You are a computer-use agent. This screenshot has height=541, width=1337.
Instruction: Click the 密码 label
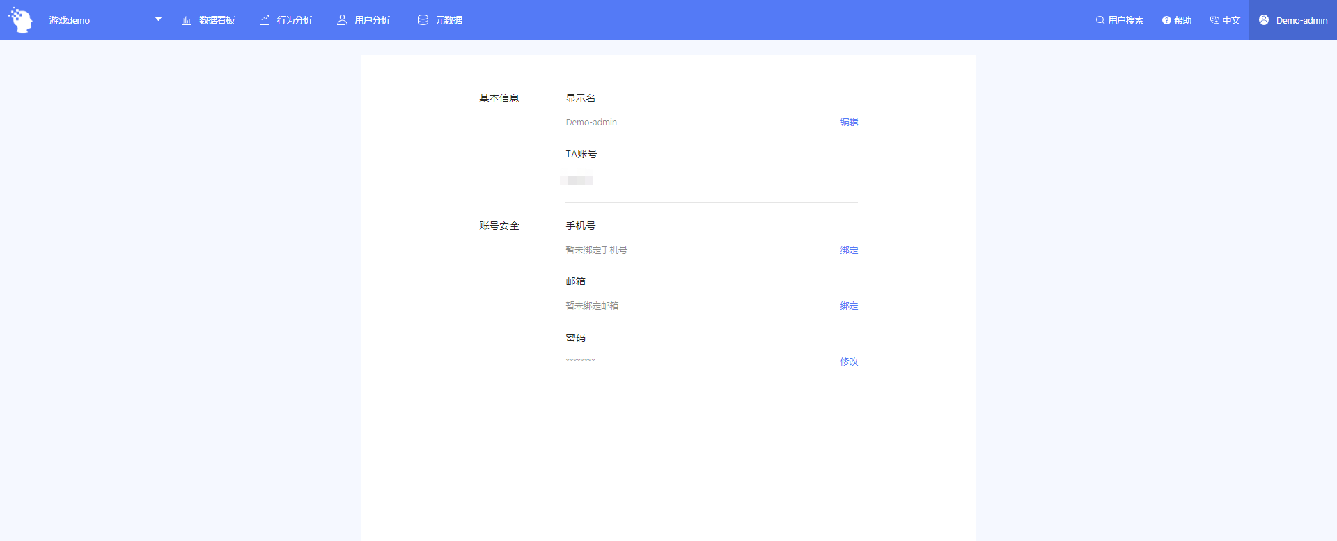[x=576, y=338]
